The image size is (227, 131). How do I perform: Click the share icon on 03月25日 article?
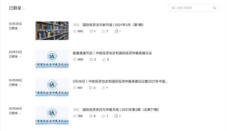pos(116,31)
